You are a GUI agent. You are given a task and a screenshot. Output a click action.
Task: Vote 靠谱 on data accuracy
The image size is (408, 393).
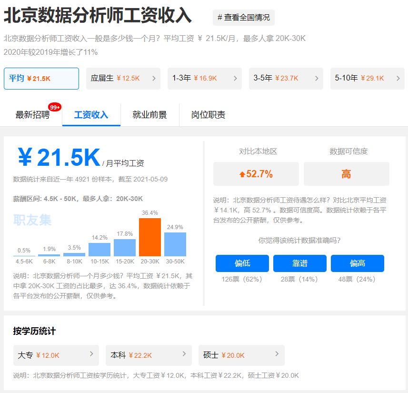coord(299,263)
